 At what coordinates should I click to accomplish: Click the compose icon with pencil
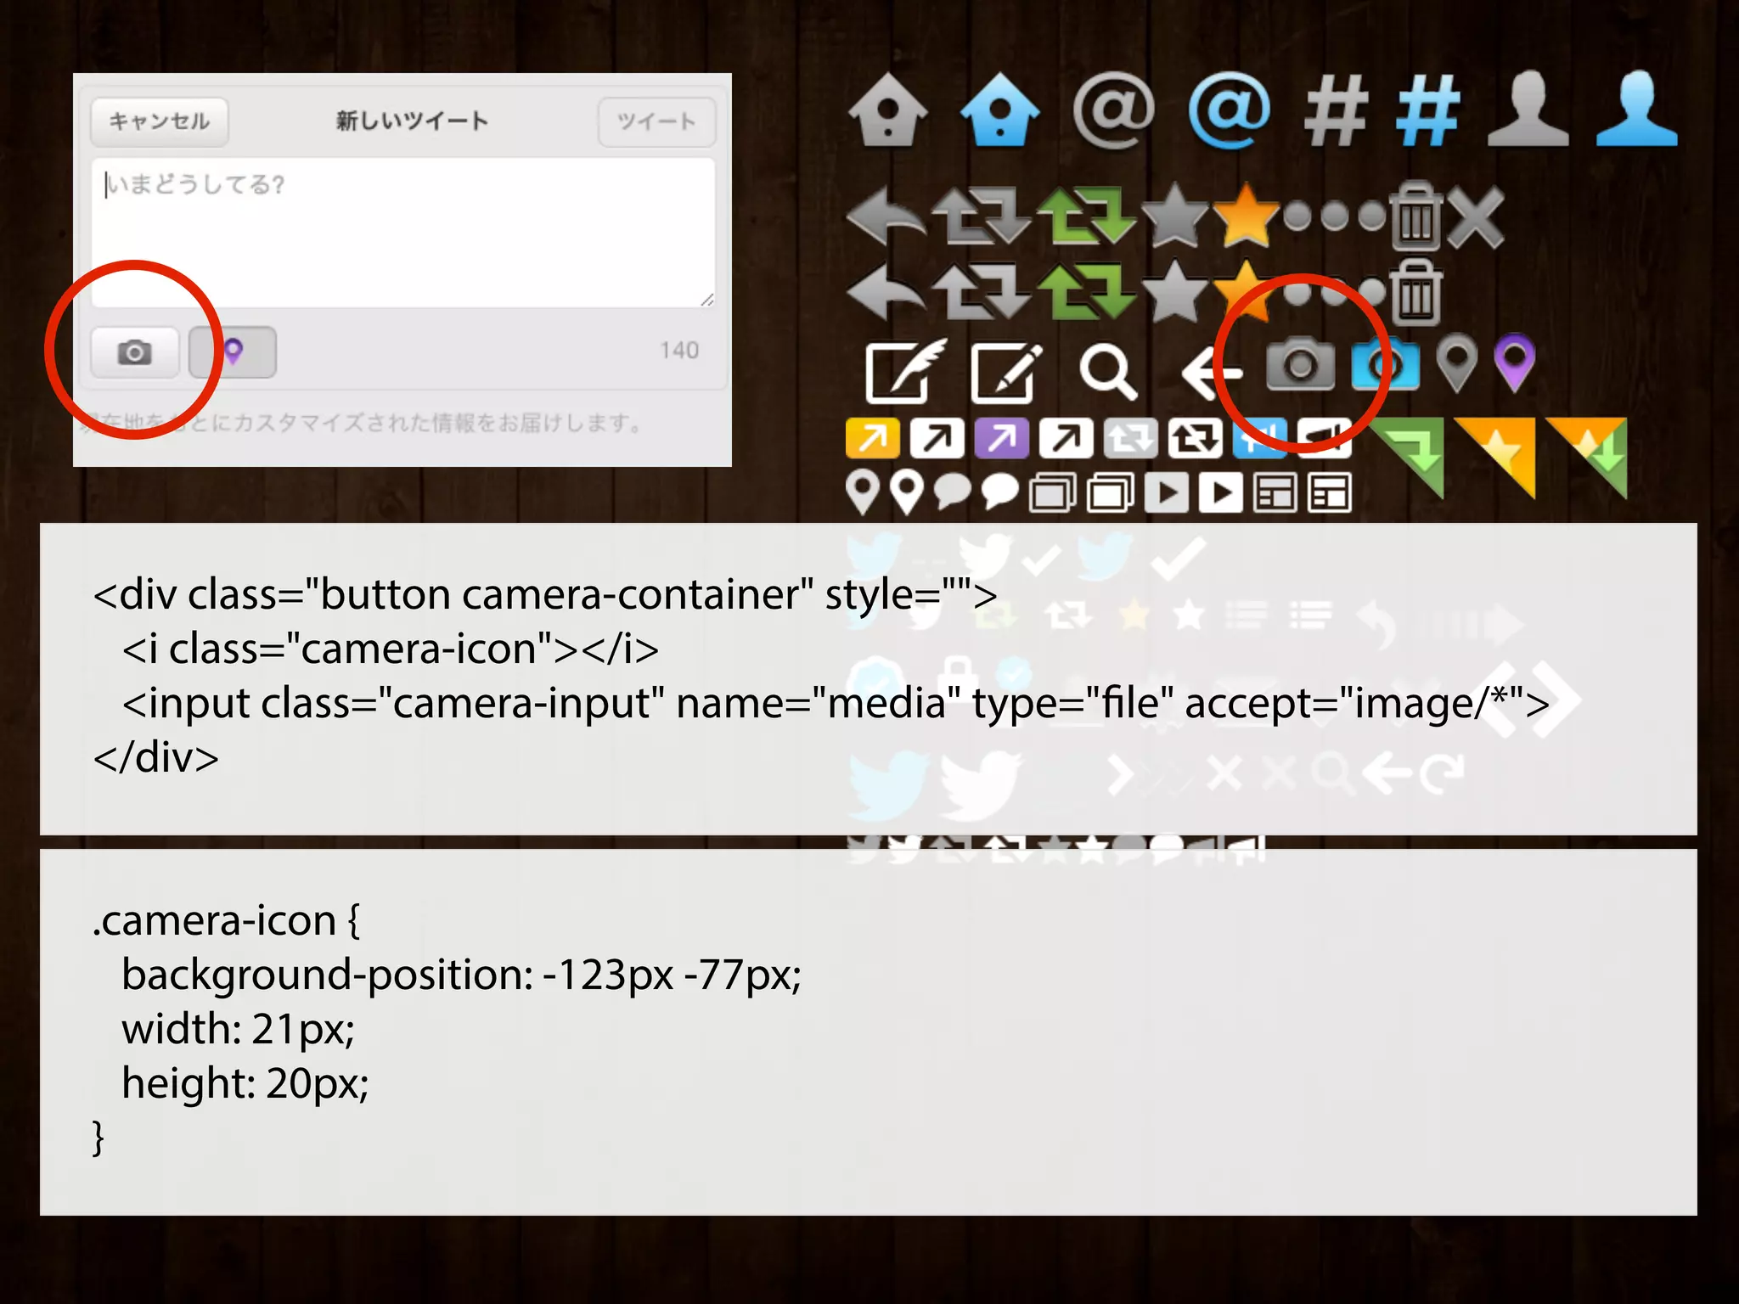coord(1008,372)
